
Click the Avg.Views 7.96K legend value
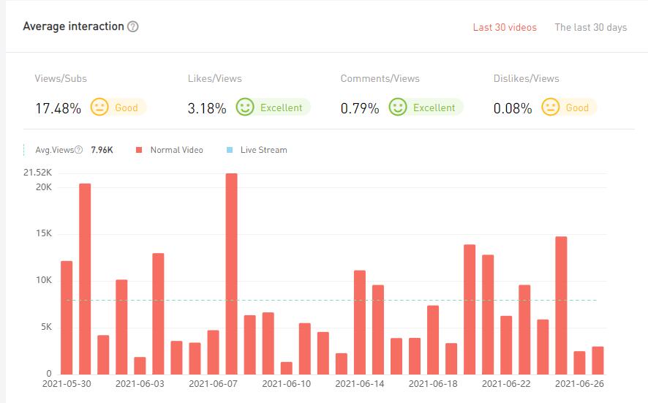pyautogui.click(x=102, y=150)
